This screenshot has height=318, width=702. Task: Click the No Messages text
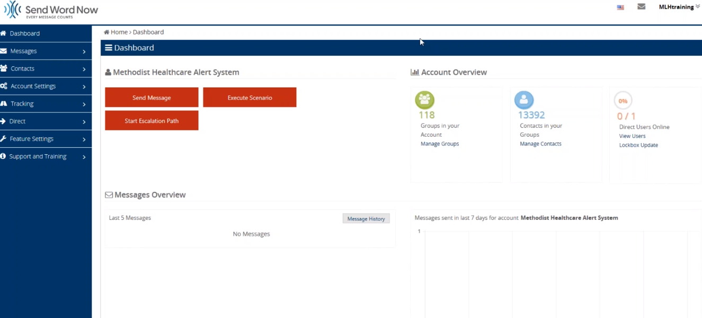coord(251,234)
